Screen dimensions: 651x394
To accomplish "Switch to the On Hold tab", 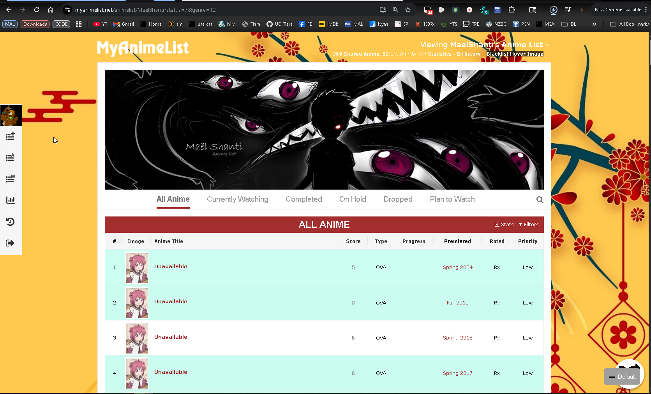I will pos(353,199).
